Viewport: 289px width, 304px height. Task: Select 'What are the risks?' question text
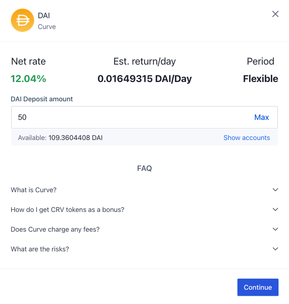click(x=40, y=249)
